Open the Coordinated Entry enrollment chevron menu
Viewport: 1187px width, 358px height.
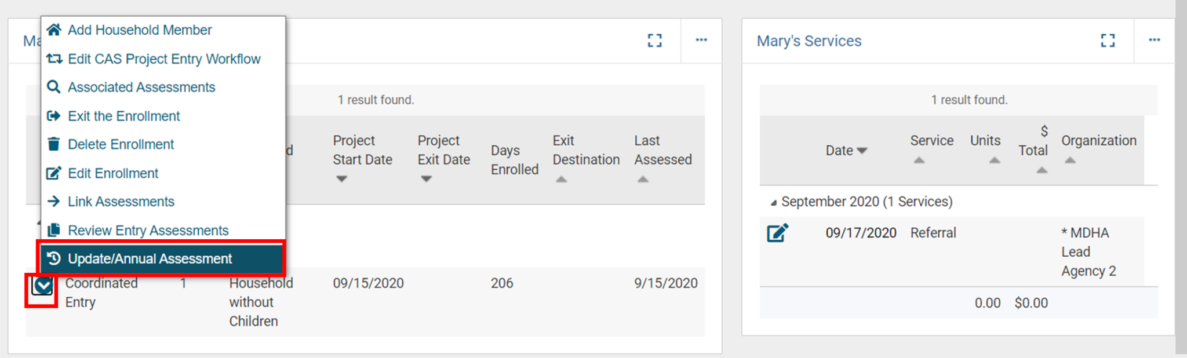click(x=42, y=284)
